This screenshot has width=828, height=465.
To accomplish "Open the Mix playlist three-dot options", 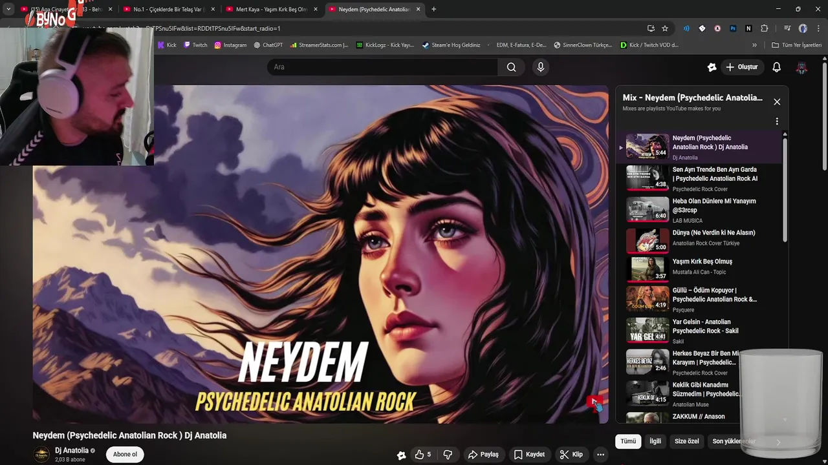I will click(x=777, y=121).
